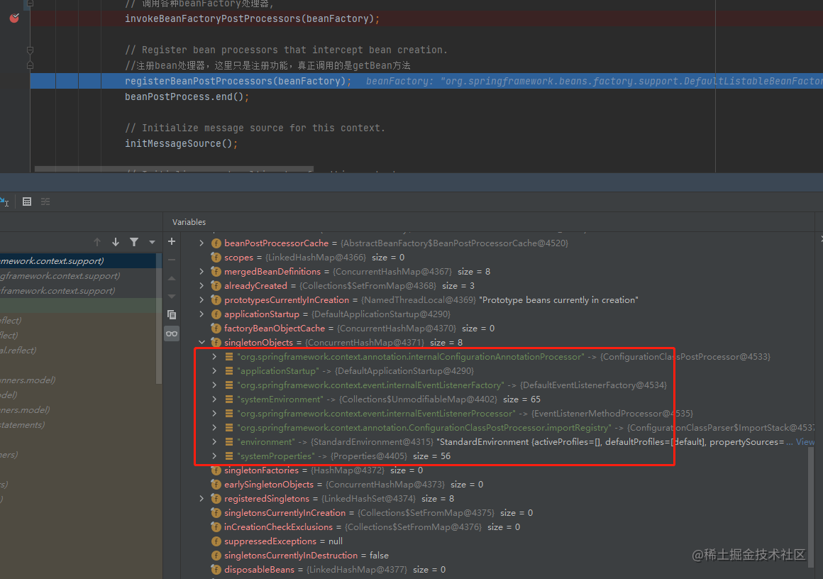Viewport: 823px width, 579px height.
Task: Click the editor horizontal scrollbar
Action: [174, 169]
